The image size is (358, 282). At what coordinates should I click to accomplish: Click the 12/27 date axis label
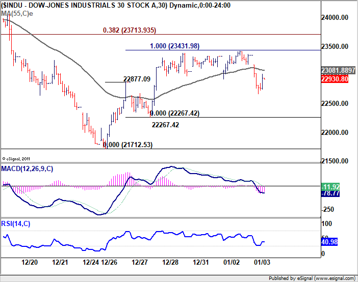point(140,262)
